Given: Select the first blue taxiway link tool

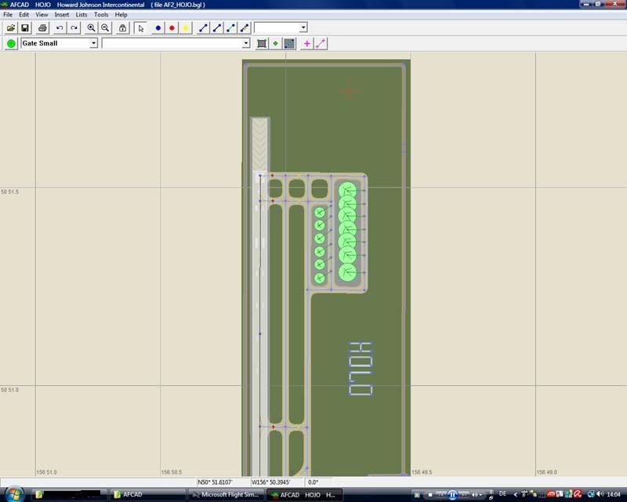Looking at the screenshot, I should 203,28.
